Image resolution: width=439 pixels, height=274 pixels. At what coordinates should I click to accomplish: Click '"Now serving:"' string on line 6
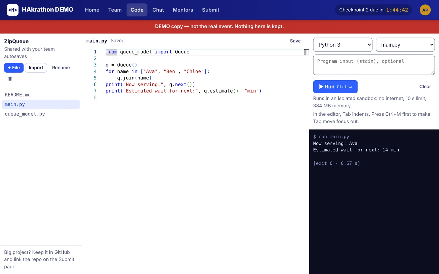tap(143, 84)
